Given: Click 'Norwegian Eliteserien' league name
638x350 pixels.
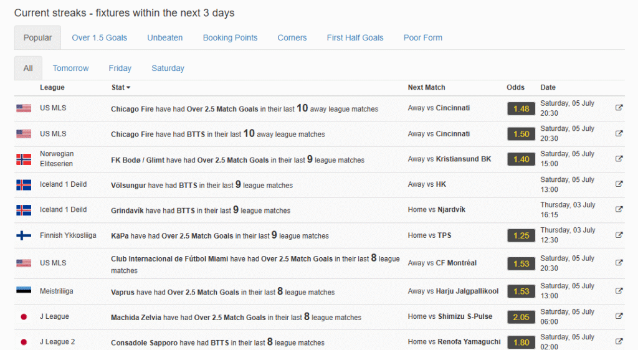Looking at the screenshot, I should (57, 159).
